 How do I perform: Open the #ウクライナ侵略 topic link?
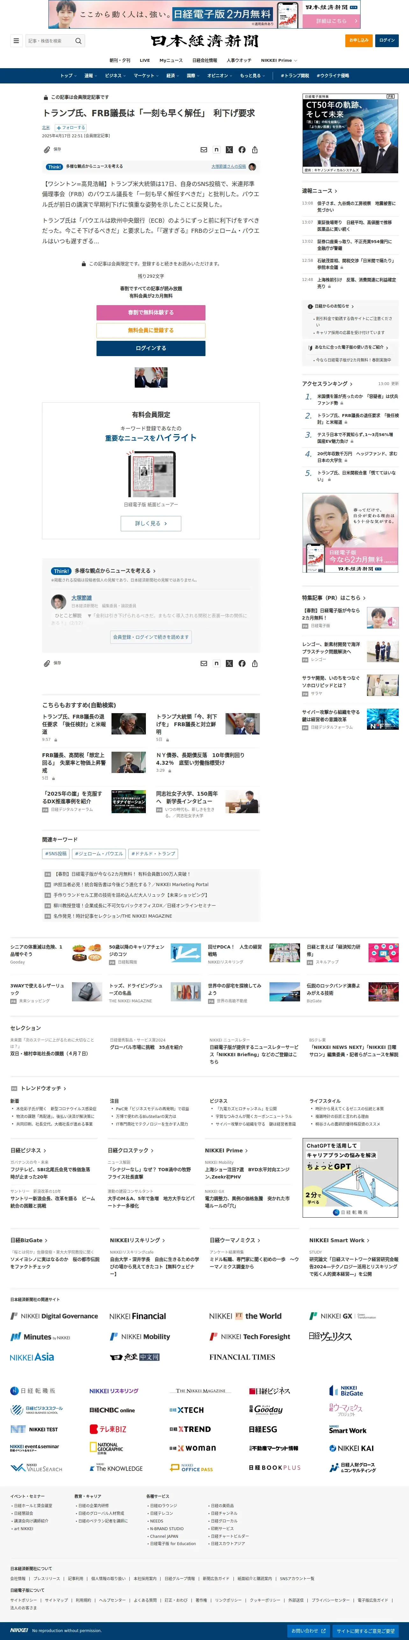[333, 76]
